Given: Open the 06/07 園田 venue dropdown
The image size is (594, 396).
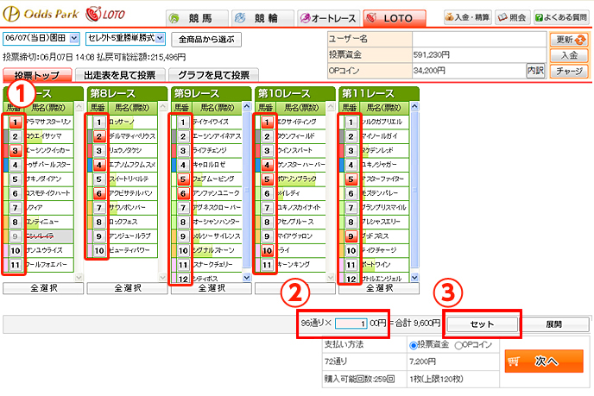Looking at the screenshot, I should [41, 39].
